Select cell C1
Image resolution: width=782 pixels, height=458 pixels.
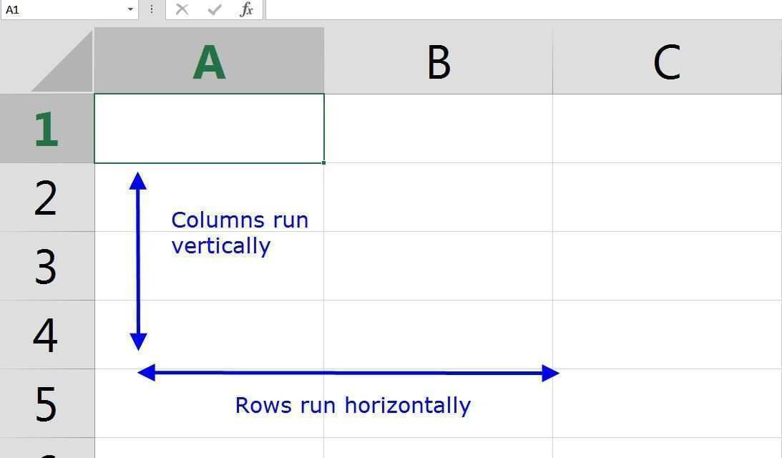pos(667,129)
